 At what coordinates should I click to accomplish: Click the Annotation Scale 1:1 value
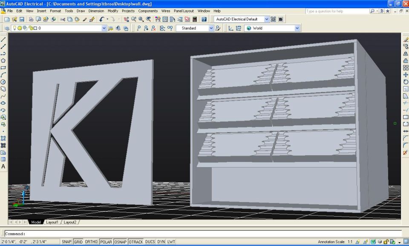(350, 242)
